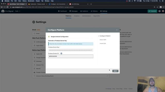The width and height of the screenshot is (165, 92).
Task: Open the Chrome profile icon
Action: [x=161, y=7]
